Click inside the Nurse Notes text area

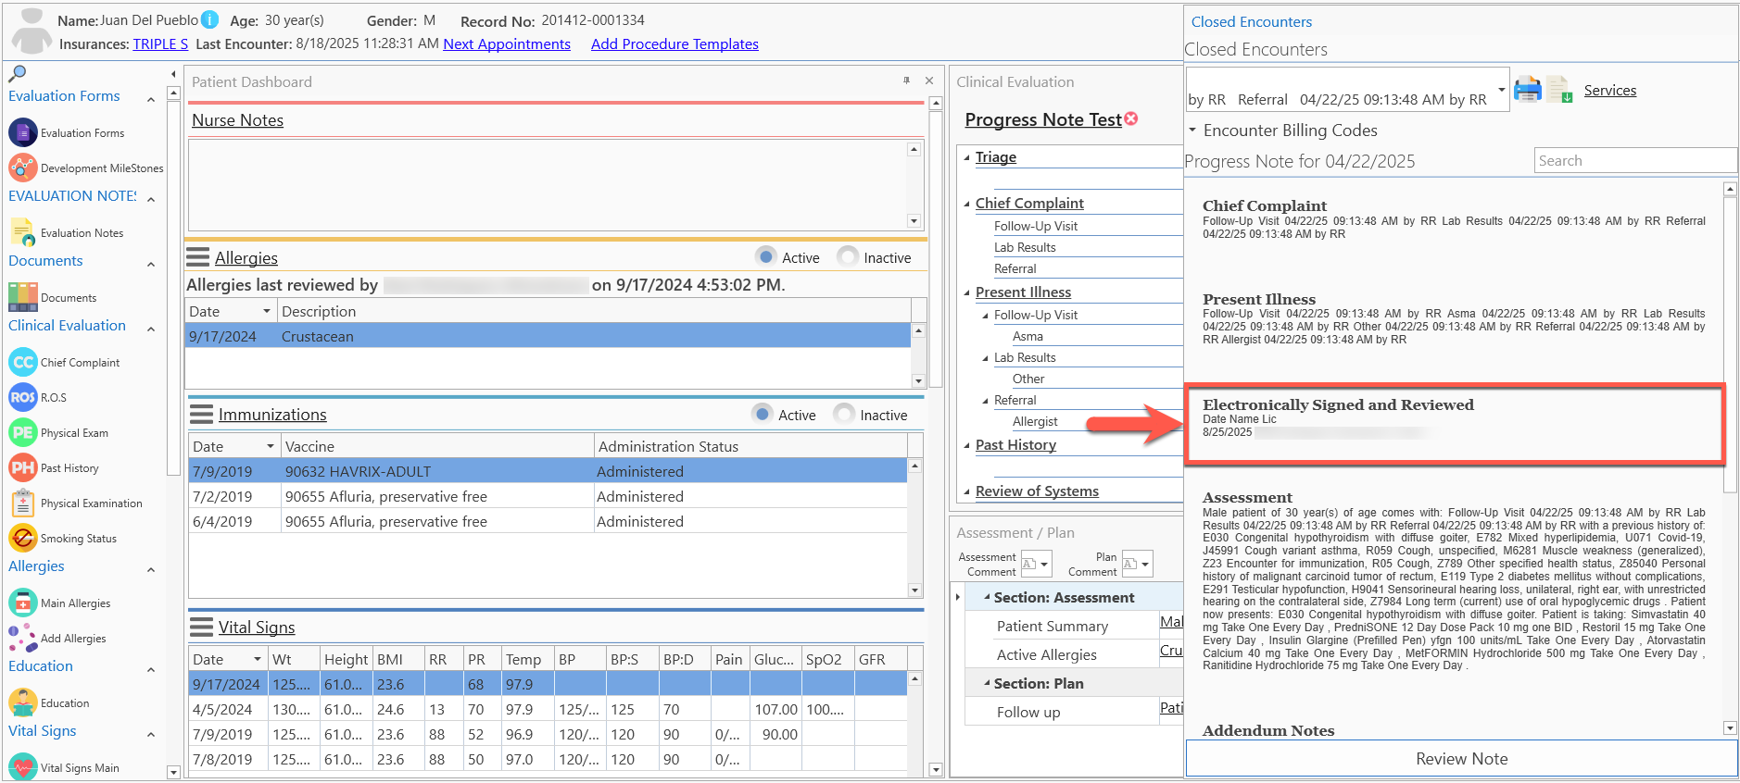coord(548,184)
